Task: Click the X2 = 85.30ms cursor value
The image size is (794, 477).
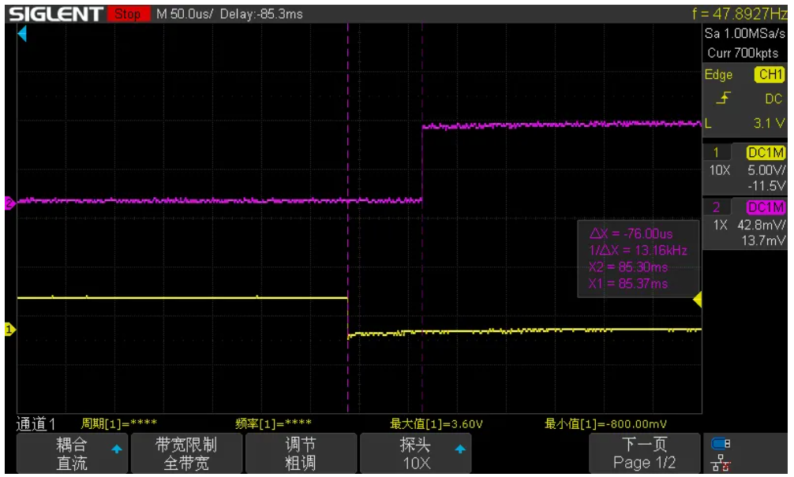Action: click(x=628, y=267)
